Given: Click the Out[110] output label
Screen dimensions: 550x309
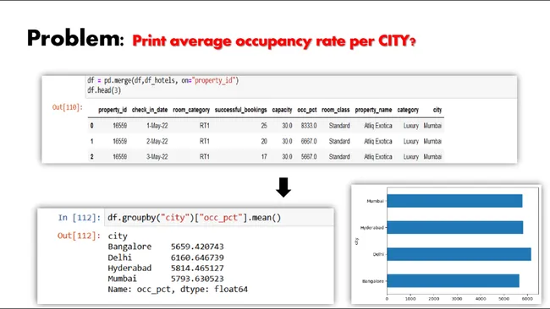Looking at the screenshot, I should click(68, 107).
